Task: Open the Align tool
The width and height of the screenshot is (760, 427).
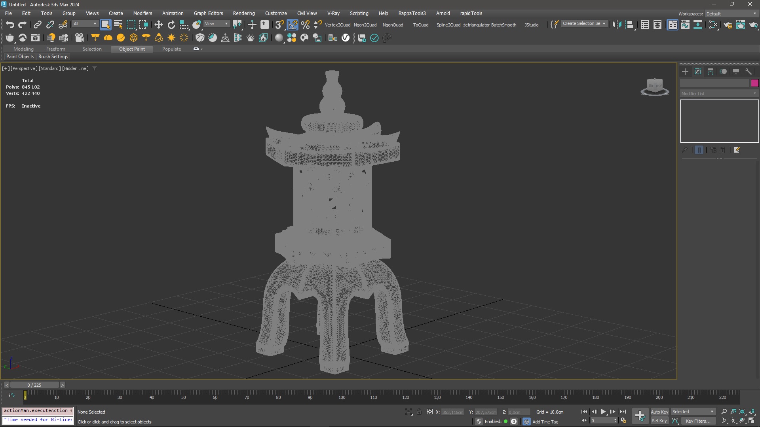Action: point(630,25)
